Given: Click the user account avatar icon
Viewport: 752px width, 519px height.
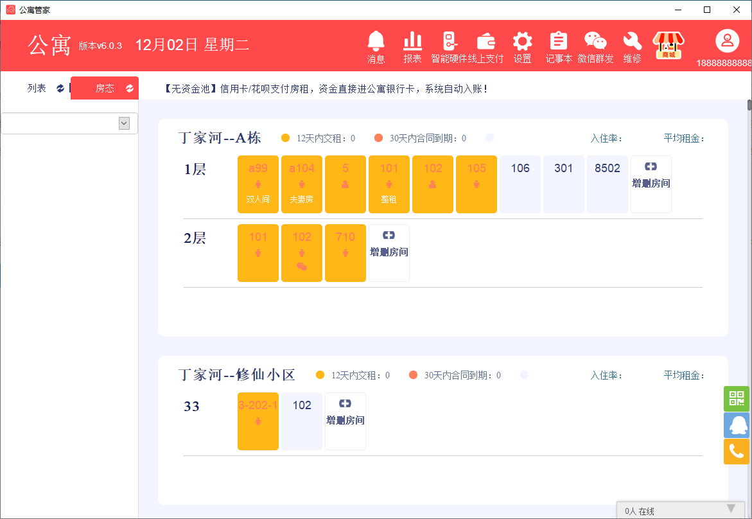Looking at the screenshot, I should (727, 41).
